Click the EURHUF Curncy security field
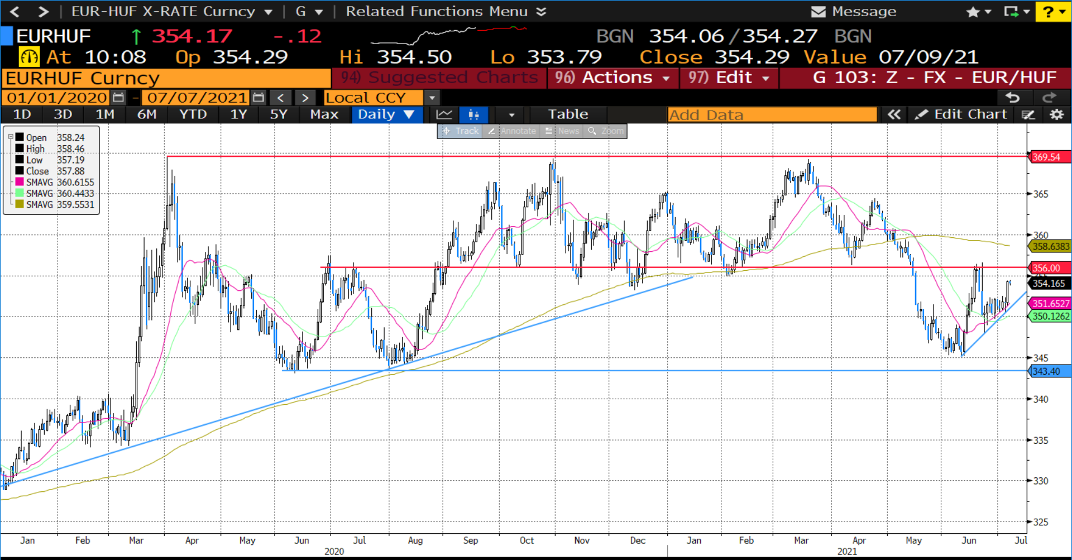1072x560 pixels. [x=166, y=78]
